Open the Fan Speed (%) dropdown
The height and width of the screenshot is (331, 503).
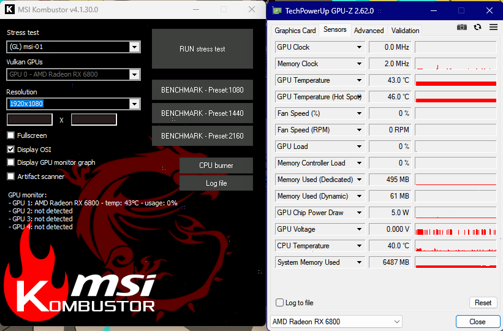click(x=359, y=113)
